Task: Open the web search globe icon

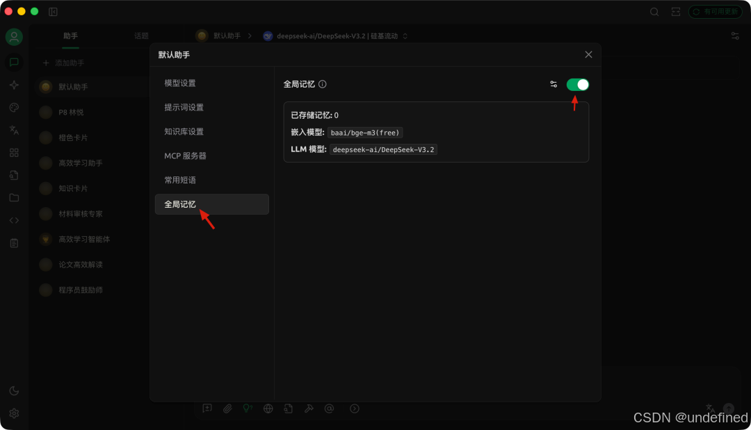Action: pyautogui.click(x=268, y=408)
